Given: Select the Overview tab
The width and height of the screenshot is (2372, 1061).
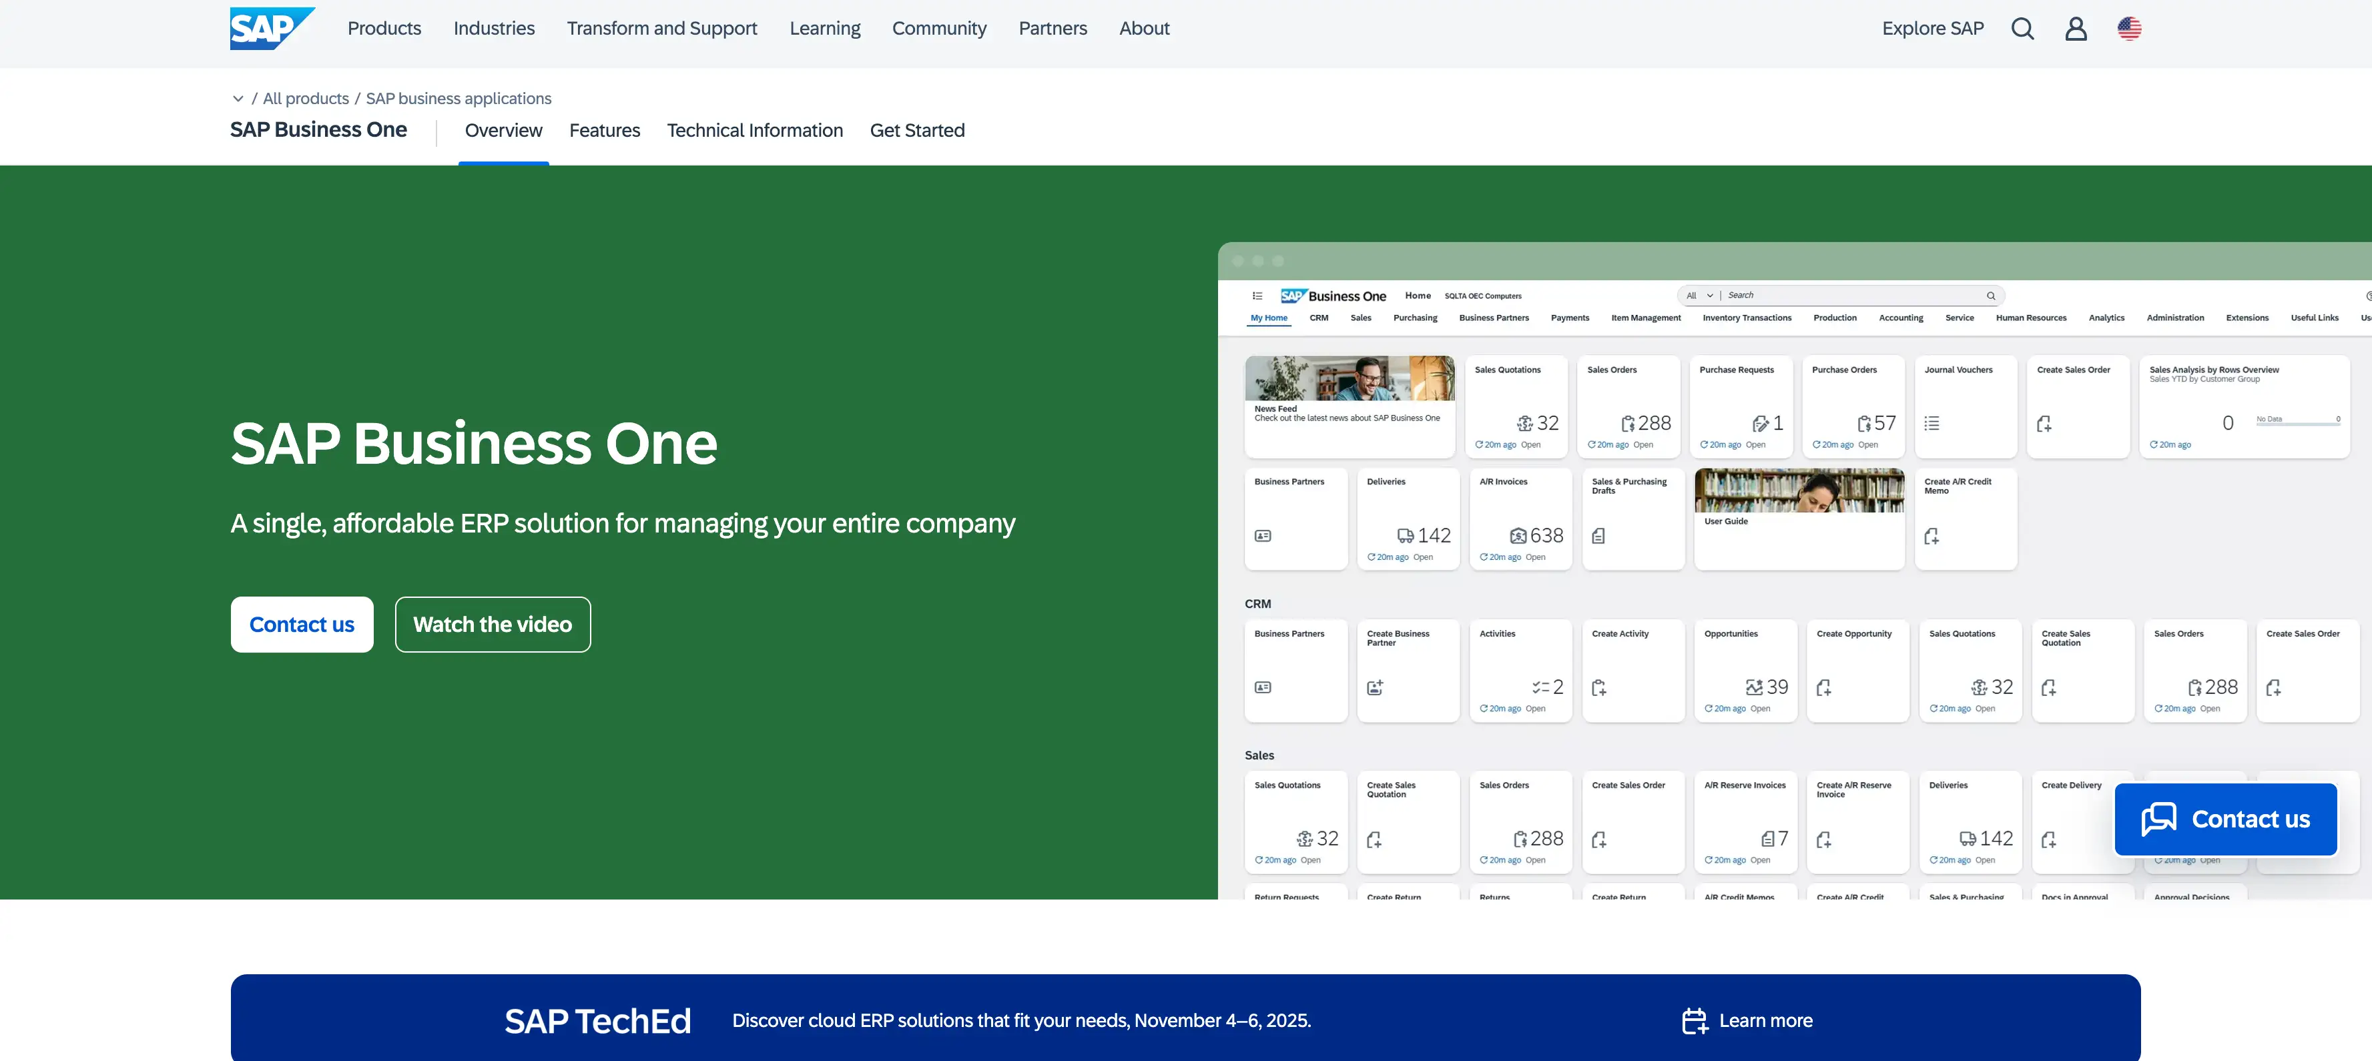Looking at the screenshot, I should [x=504, y=131].
